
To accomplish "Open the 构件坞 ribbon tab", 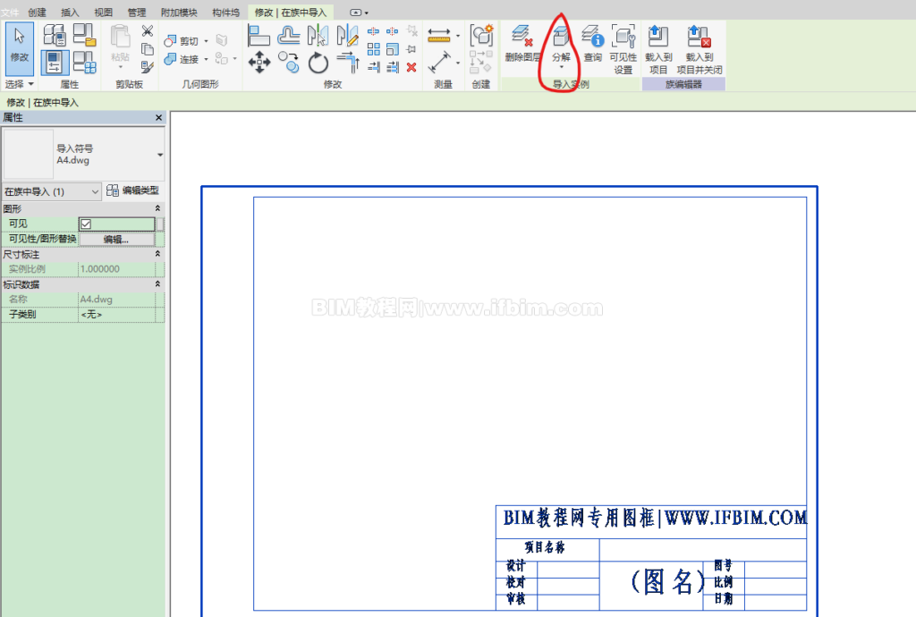I will click(225, 13).
